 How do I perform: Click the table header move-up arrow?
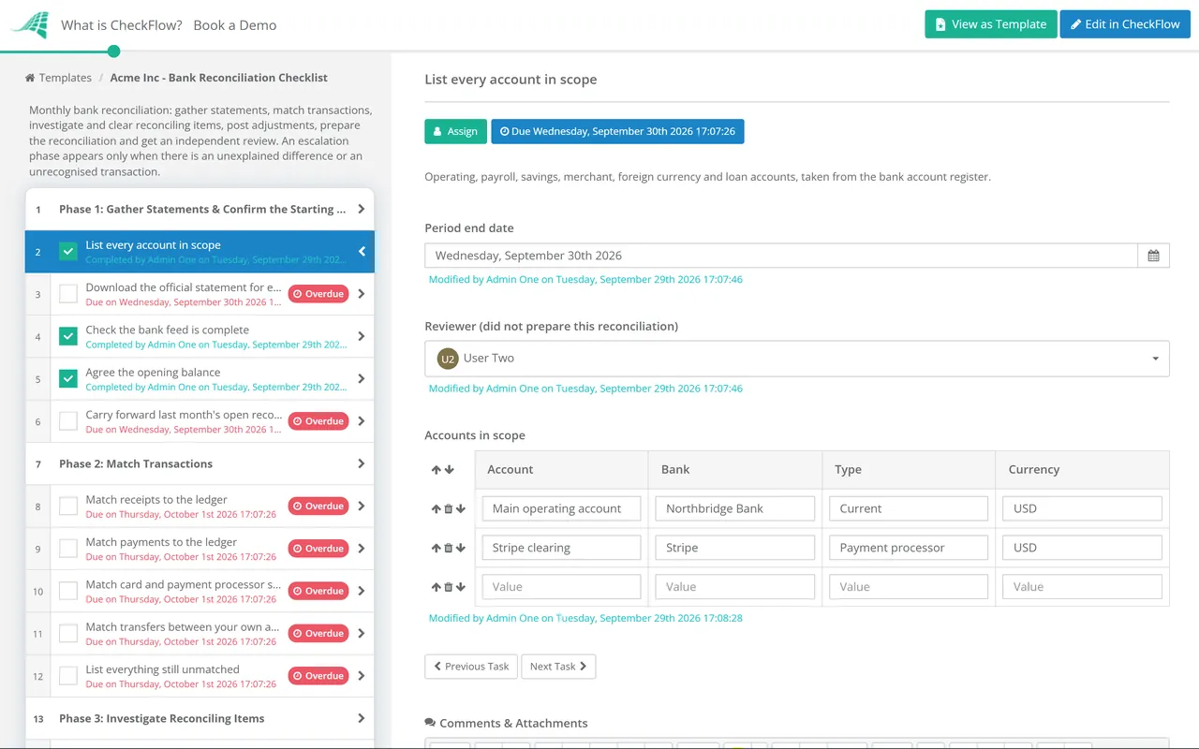tap(437, 470)
